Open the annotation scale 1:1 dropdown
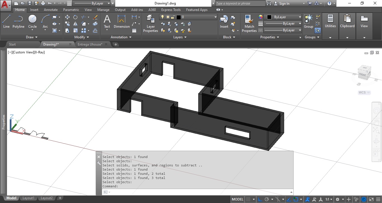The height and width of the screenshot is (203, 382). pyautogui.click(x=329, y=199)
